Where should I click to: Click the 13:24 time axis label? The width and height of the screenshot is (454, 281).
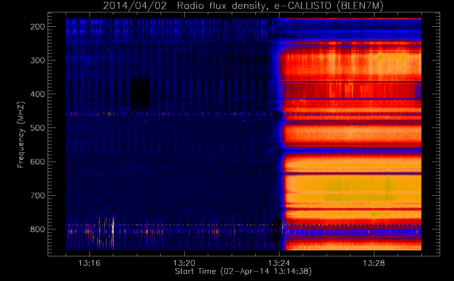tap(279, 263)
